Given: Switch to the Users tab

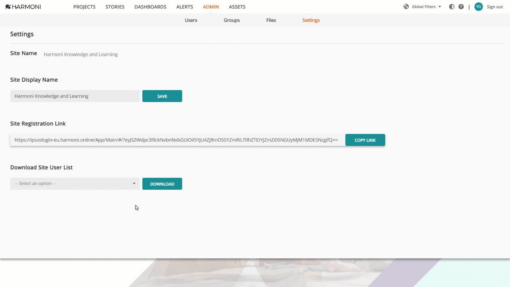Looking at the screenshot, I should (x=191, y=20).
